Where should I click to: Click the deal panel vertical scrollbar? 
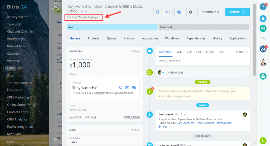(x=254, y=39)
